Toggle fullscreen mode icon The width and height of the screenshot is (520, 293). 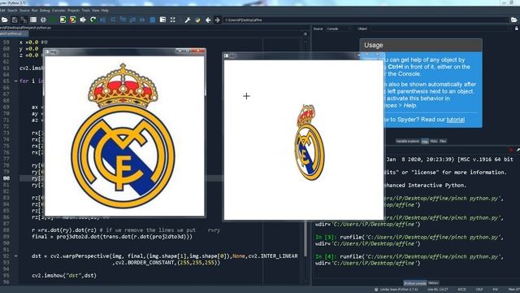[173, 20]
